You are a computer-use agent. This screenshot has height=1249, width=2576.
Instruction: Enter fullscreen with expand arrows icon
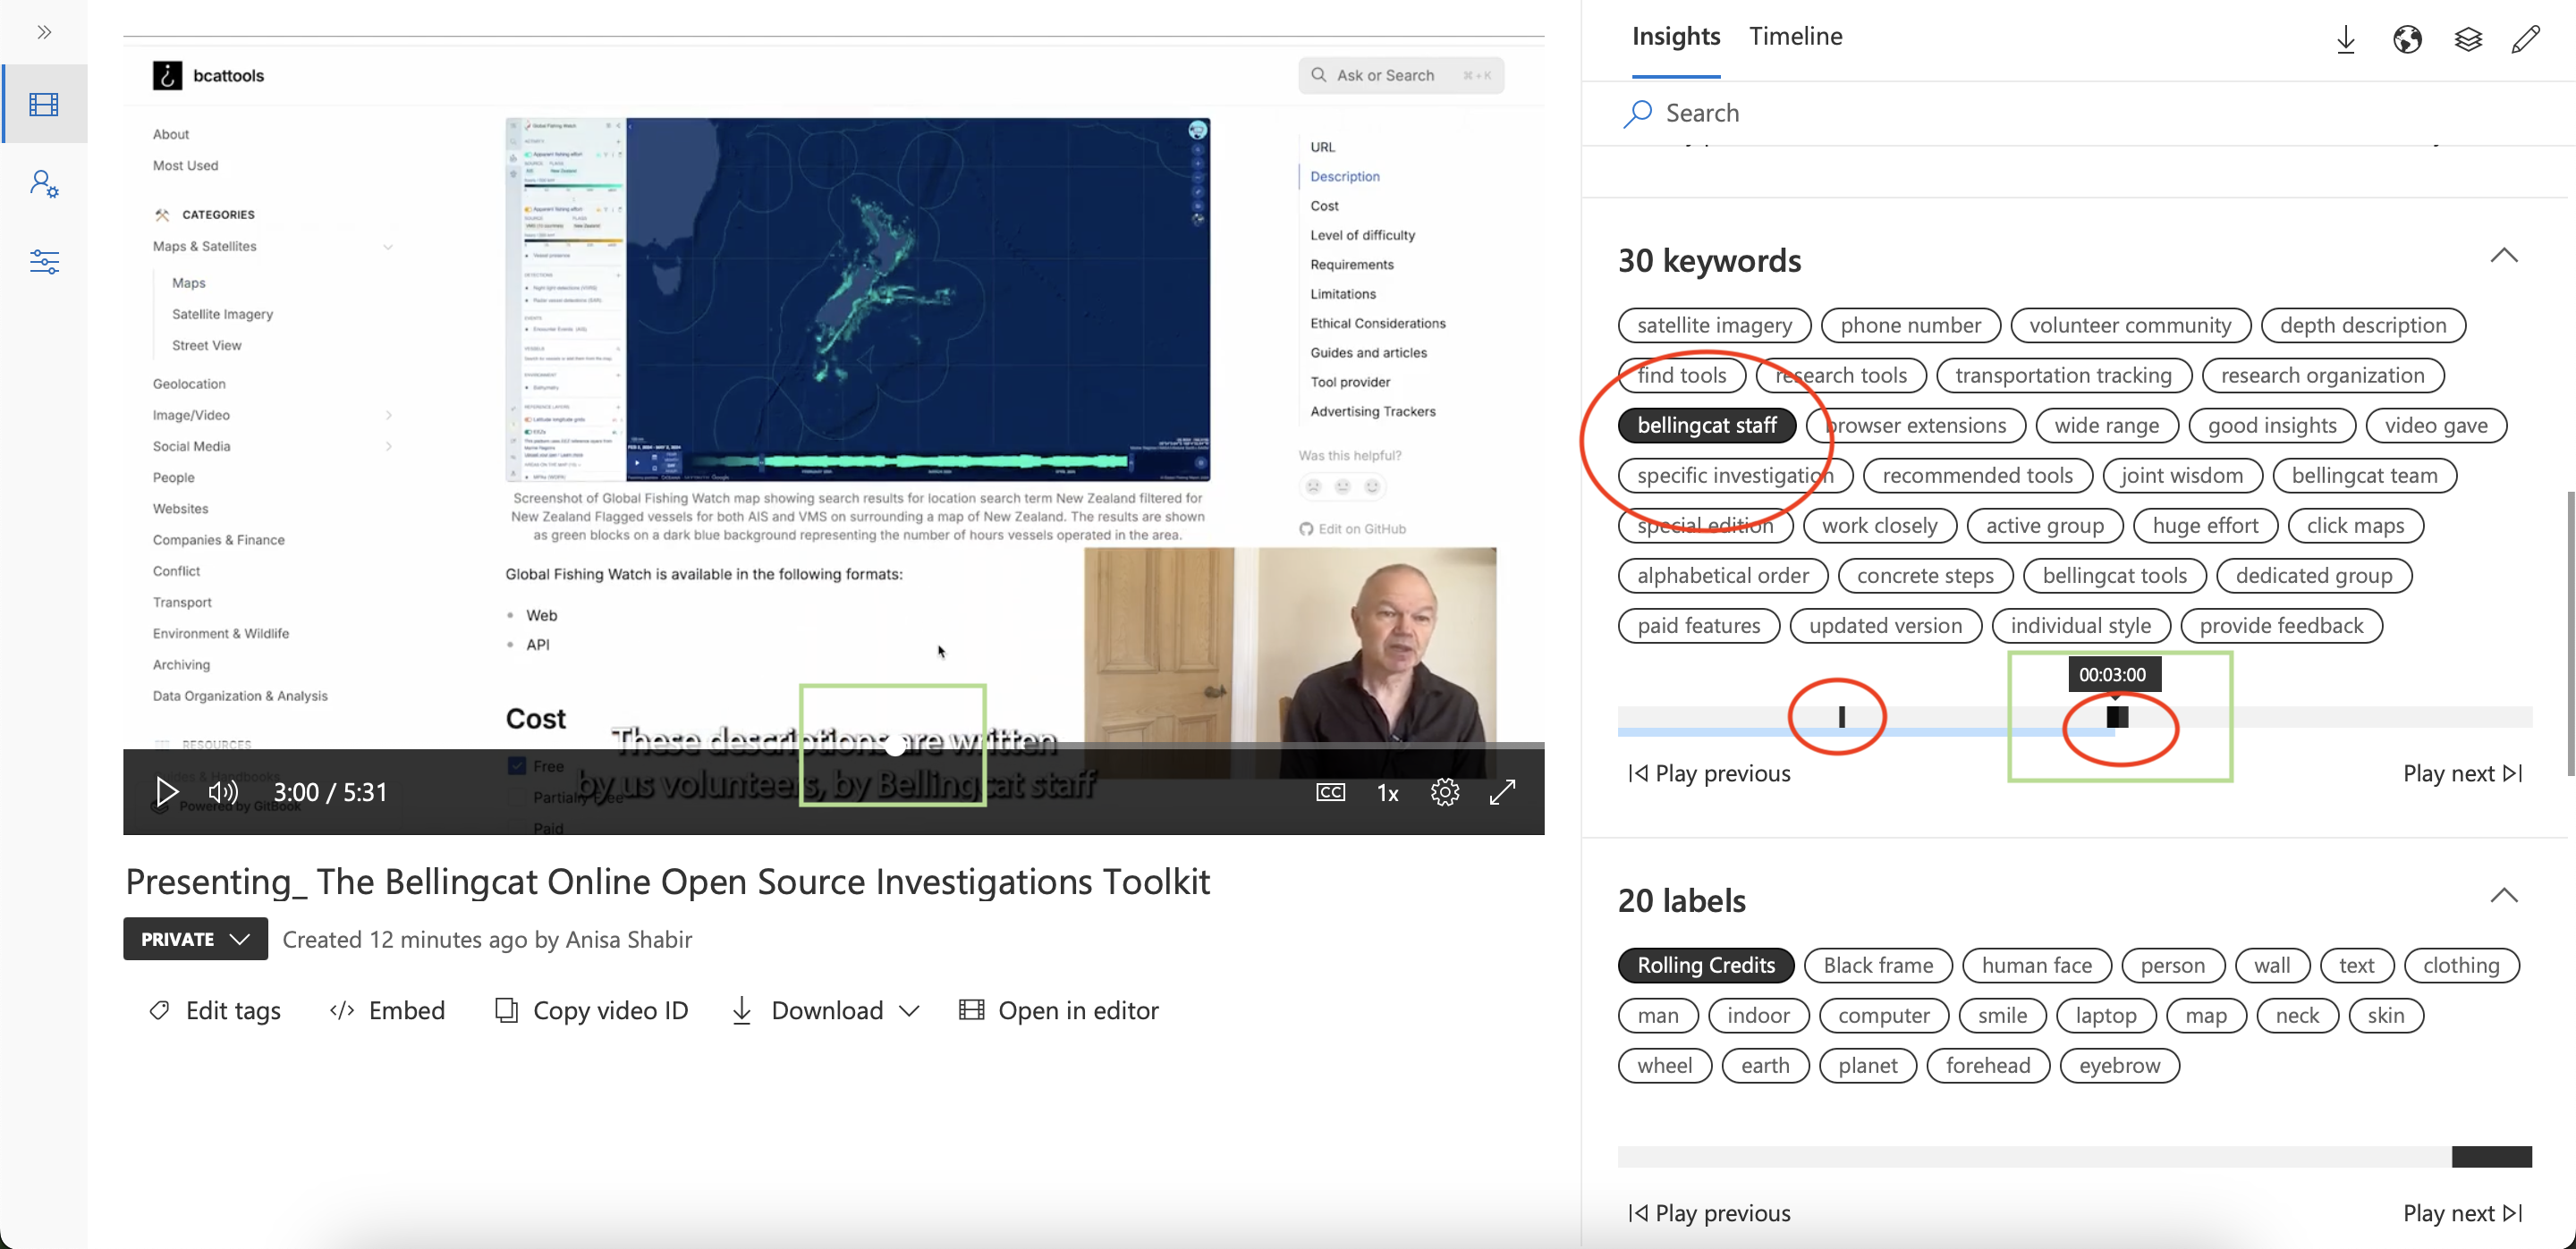point(1502,792)
